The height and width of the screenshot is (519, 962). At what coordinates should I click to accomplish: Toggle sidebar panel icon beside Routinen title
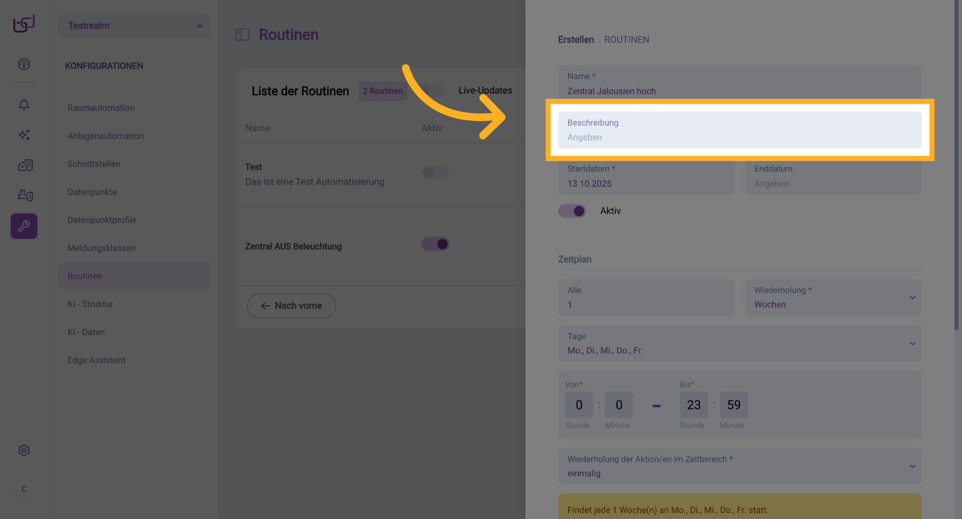[243, 35]
